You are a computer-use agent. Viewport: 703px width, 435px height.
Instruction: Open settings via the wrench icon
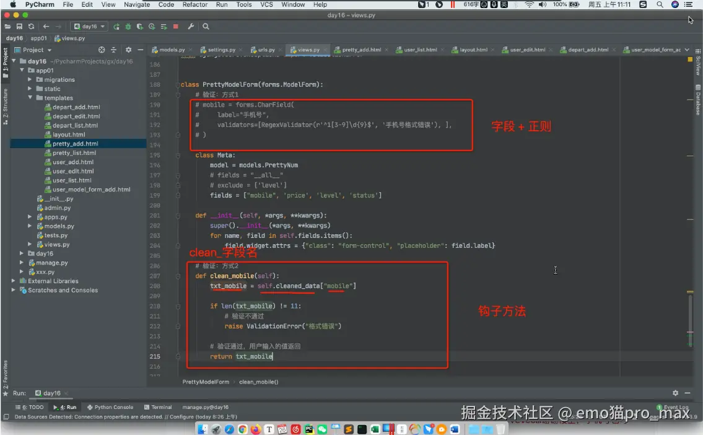[x=191, y=27]
